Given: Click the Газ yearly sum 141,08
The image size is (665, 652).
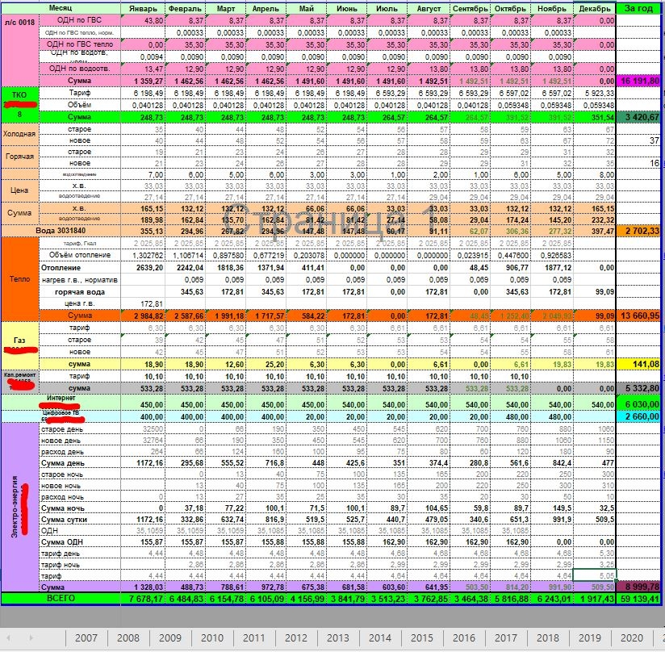Looking at the screenshot, I should pyautogui.click(x=638, y=364).
